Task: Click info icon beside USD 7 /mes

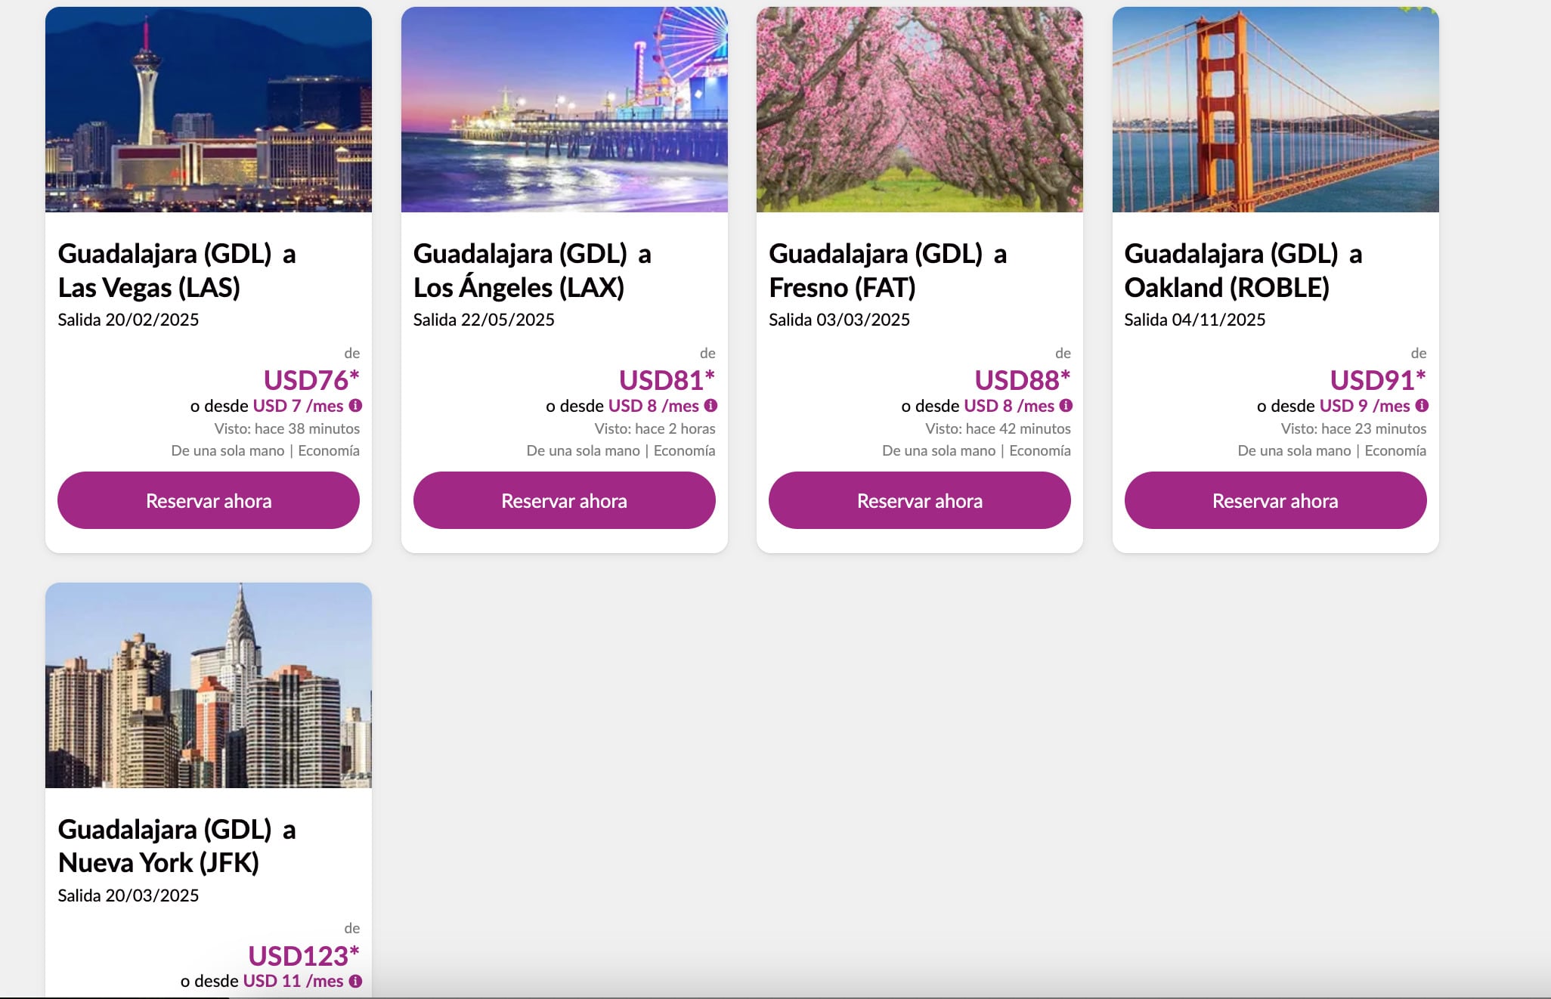Action: coord(355,406)
